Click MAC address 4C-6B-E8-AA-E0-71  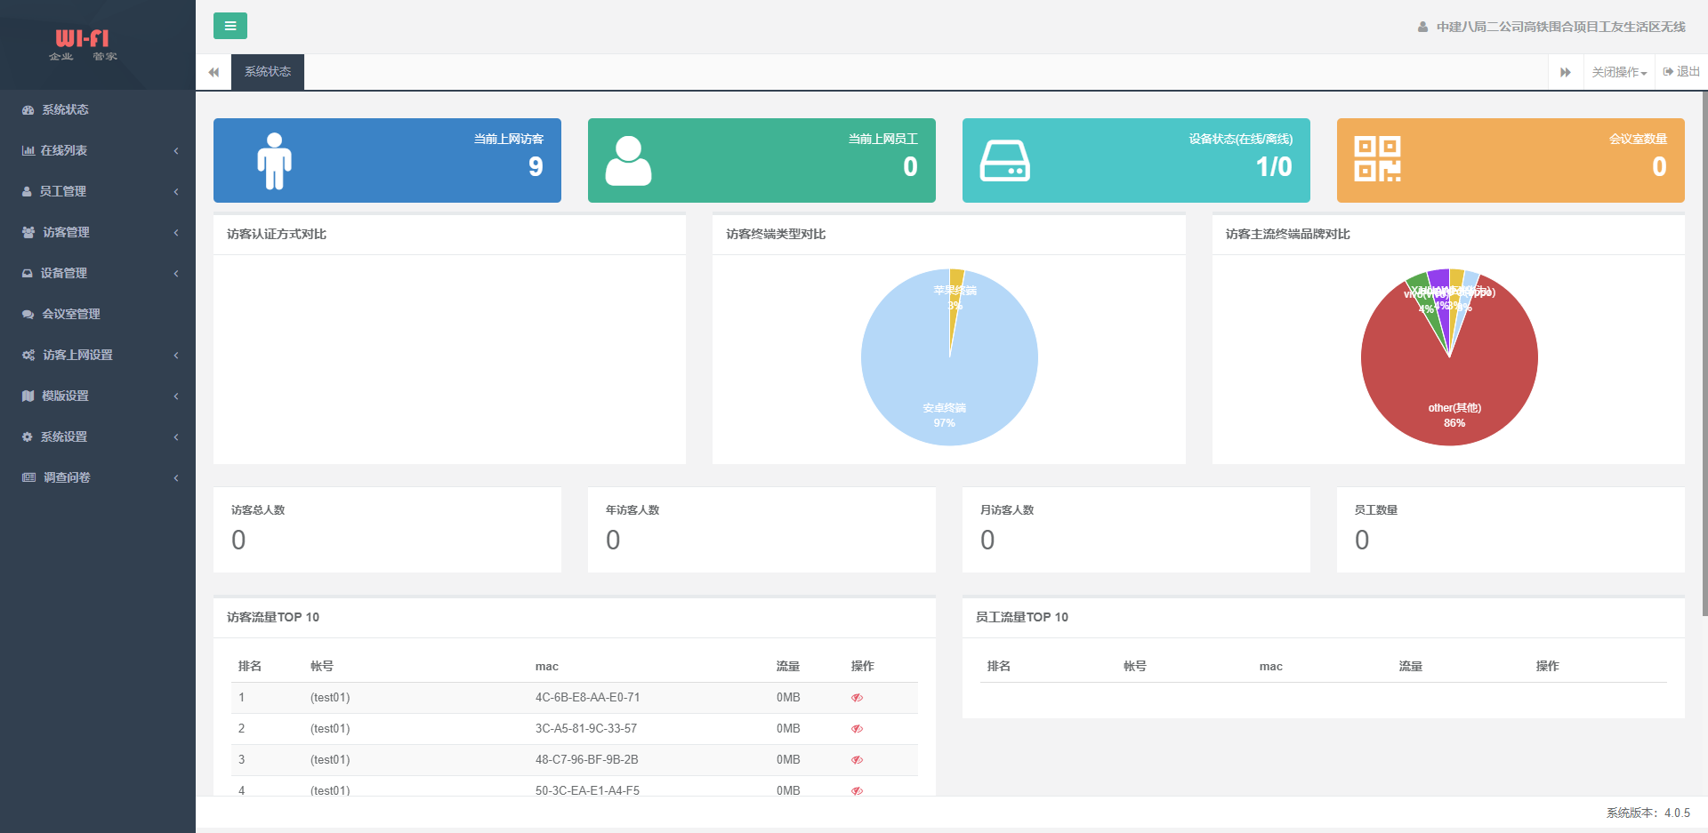[587, 698]
